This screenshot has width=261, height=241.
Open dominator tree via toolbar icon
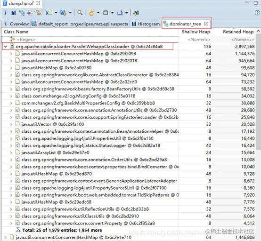click(22, 13)
